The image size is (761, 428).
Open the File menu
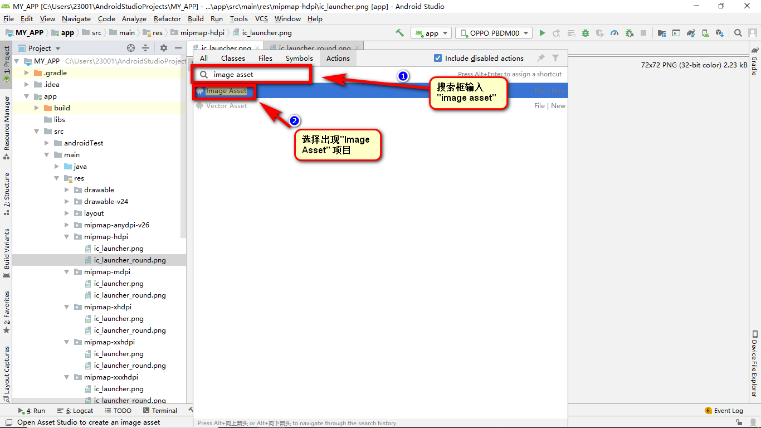pos(8,18)
